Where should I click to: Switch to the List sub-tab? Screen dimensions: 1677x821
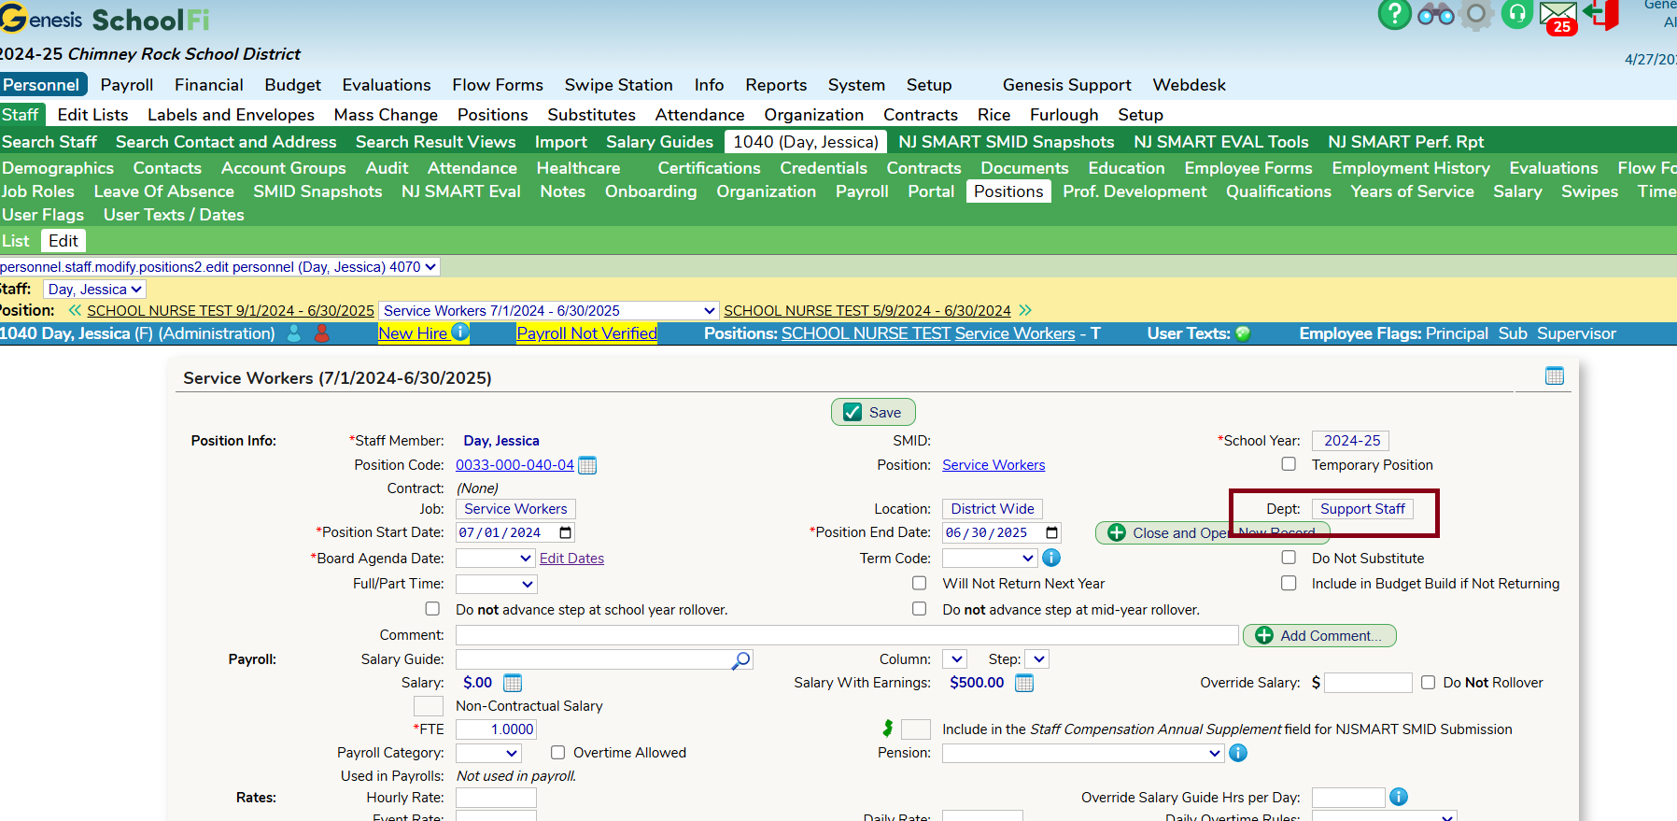(x=16, y=241)
